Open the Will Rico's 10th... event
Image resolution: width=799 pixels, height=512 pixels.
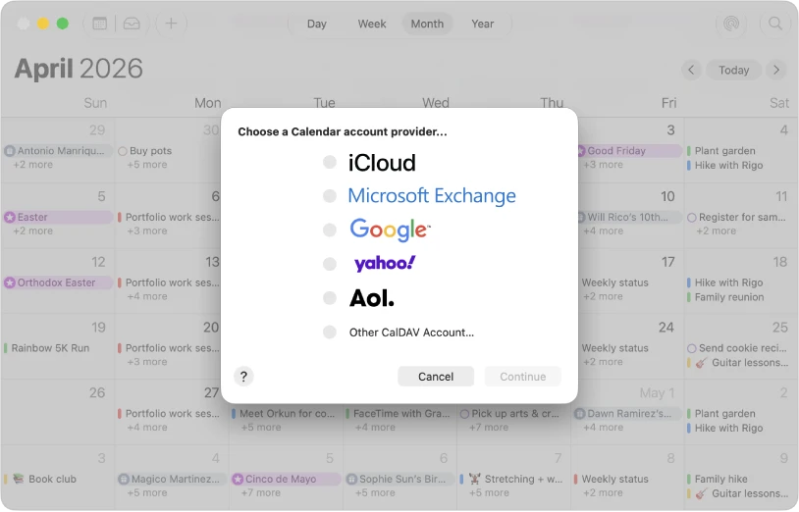[x=630, y=218]
